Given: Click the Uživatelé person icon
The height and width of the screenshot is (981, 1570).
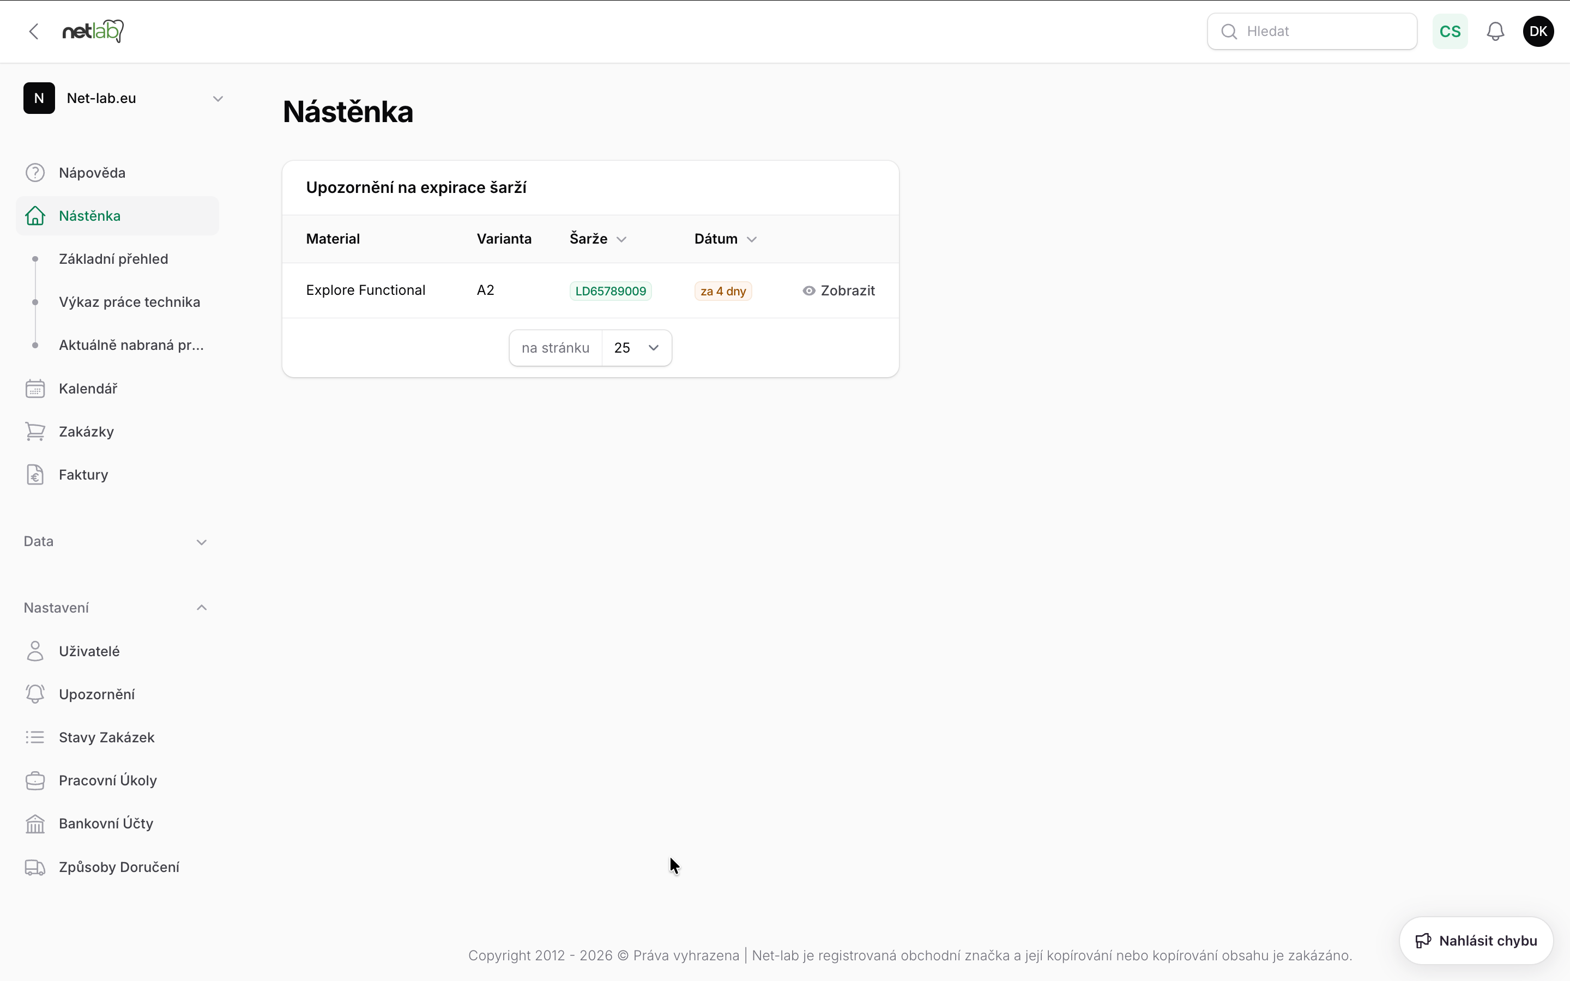Looking at the screenshot, I should click(x=35, y=651).
